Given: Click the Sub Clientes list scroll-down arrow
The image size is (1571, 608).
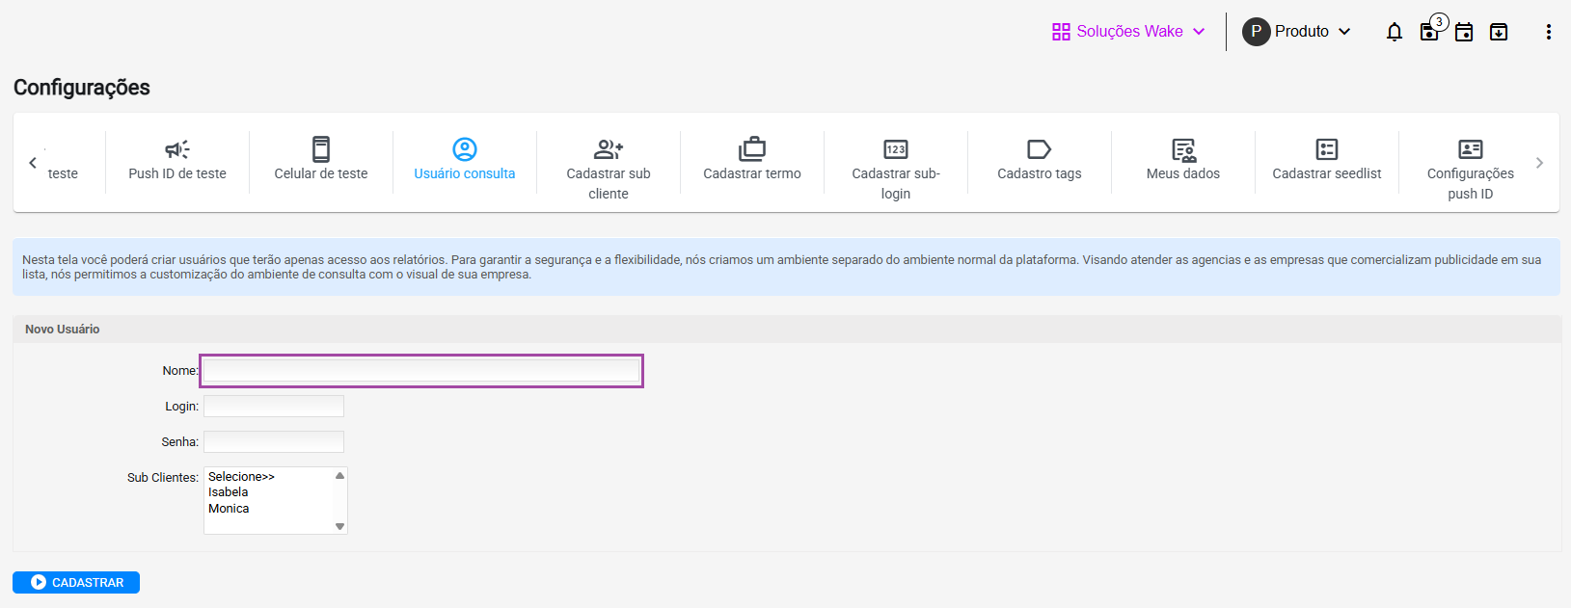Looking at the screenshot, I should pyautogui.click(x=339, y=526).
